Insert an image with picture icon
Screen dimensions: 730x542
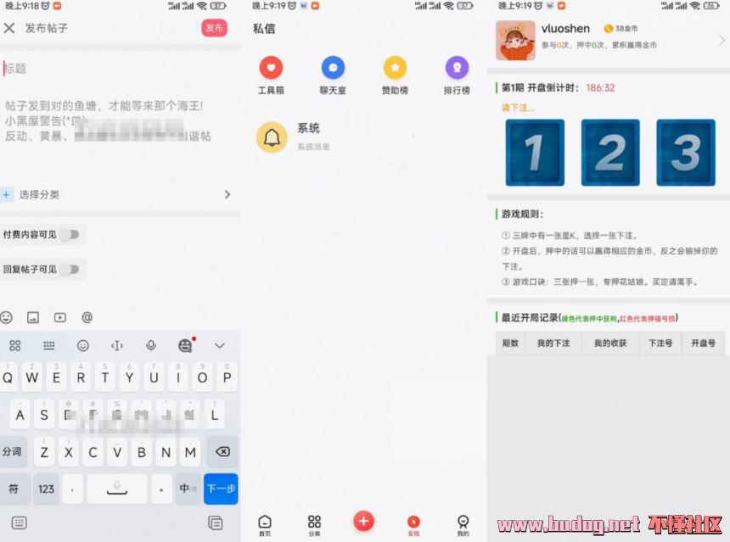pyautogui.click(x=33, y=317)
